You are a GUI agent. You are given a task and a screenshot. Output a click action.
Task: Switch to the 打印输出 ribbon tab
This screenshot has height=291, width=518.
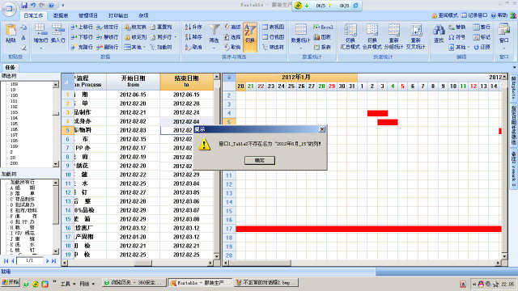[118, 15]
